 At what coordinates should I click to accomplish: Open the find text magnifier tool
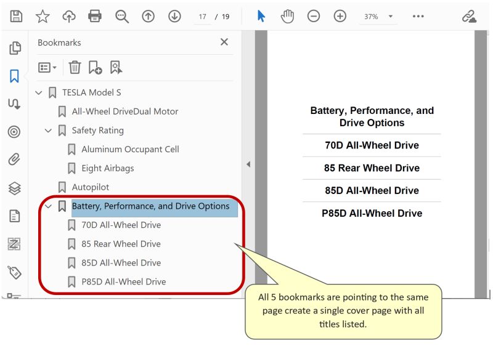tap(121, 17)
